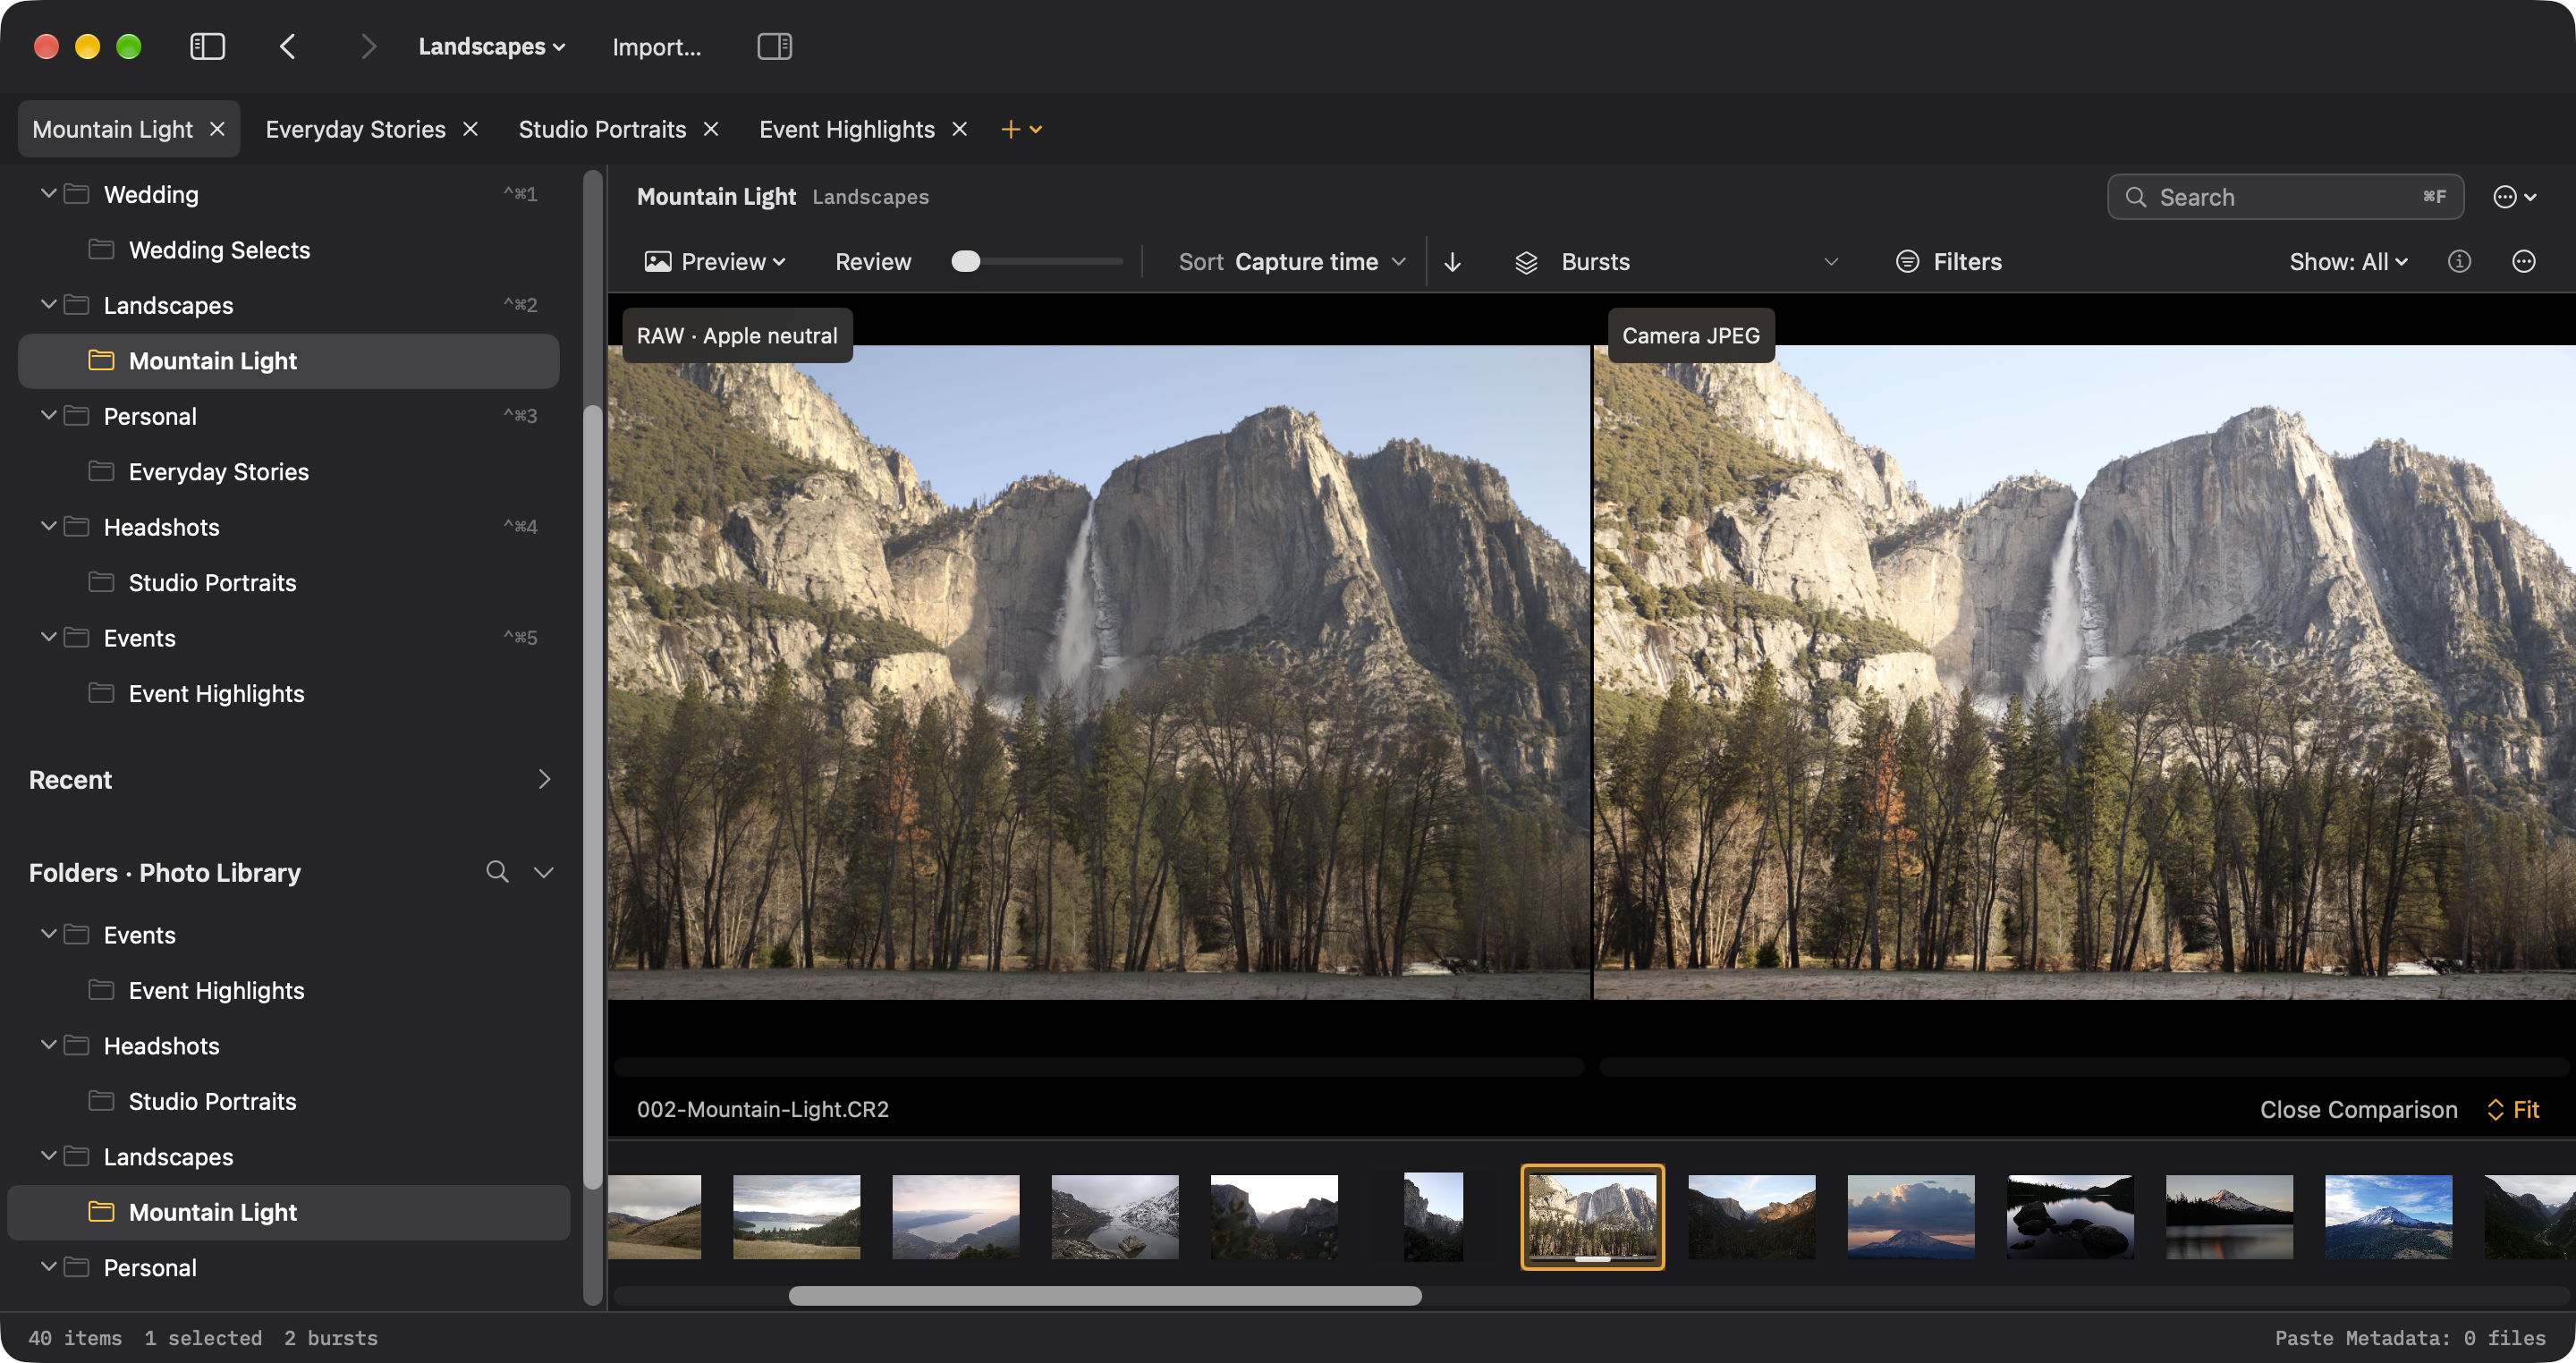Switch to Review mode
The height and width of the screenshot is (1363, 2576).
[873, 262]
